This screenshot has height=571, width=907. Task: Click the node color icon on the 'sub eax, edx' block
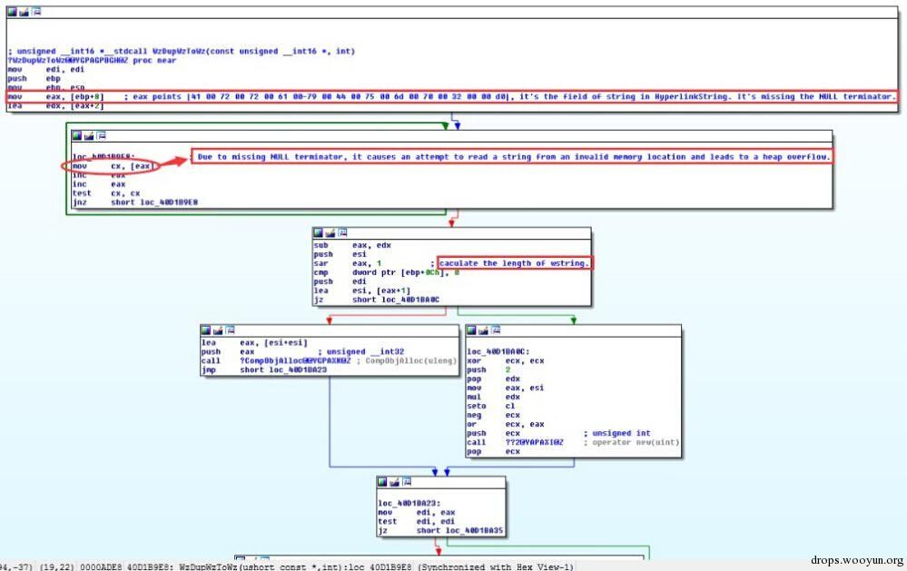[x=320, y=233]
